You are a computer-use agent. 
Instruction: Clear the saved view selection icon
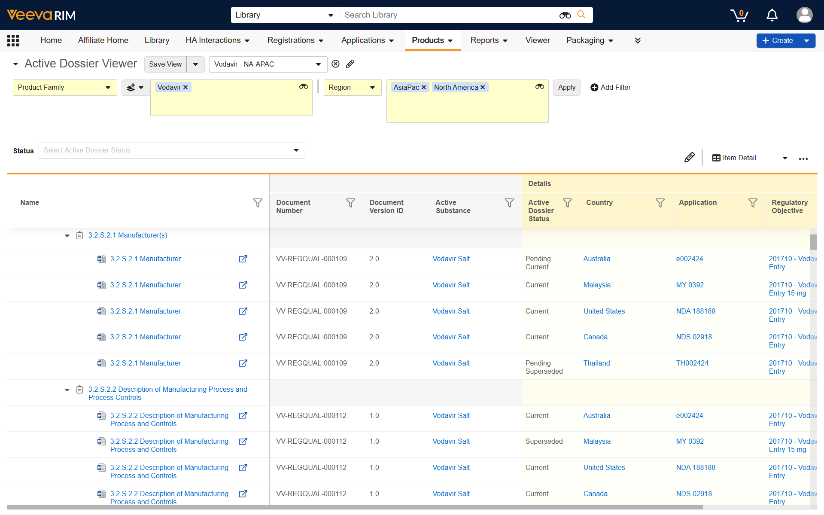(x=336, y=64)
